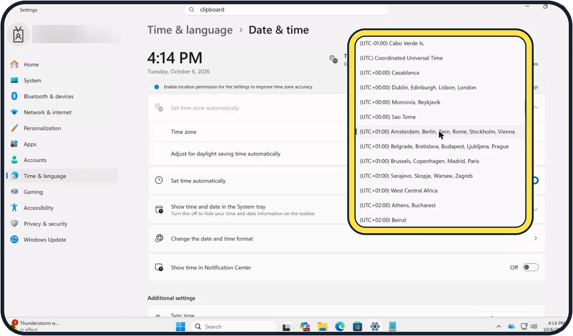This screenshot has height=336, width=573.
Task: Click the taskbar Search box
Action: [234, 326]
